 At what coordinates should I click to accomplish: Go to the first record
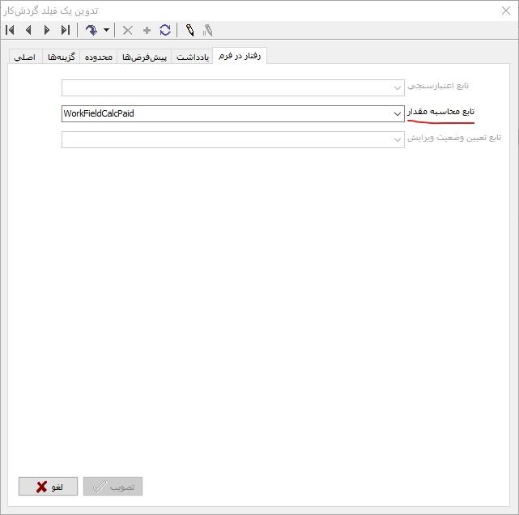(x=11, y=30)
